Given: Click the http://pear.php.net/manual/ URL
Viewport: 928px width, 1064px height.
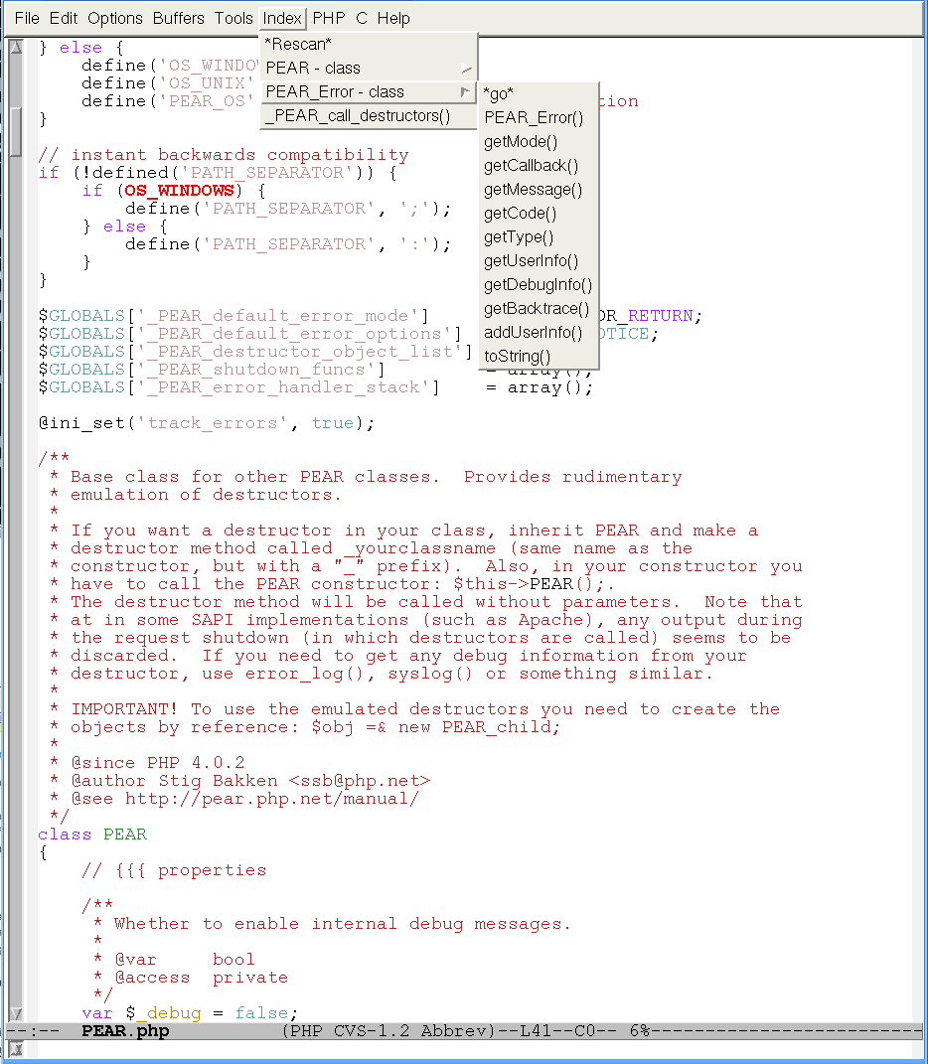Looking at the screenshot, I should (x=271, y=798).
